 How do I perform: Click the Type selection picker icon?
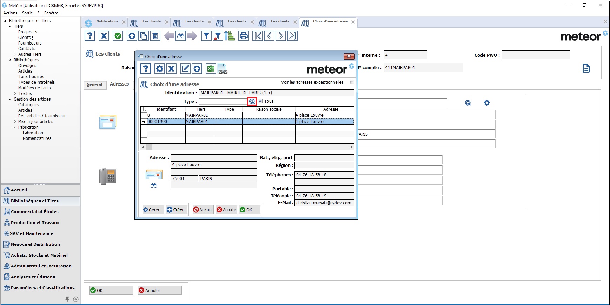(x=252, y=101)
